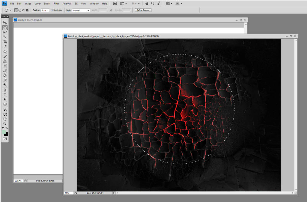Select the Move tool
Viewport: 307px width, 202px height.
tap(5, 23)
